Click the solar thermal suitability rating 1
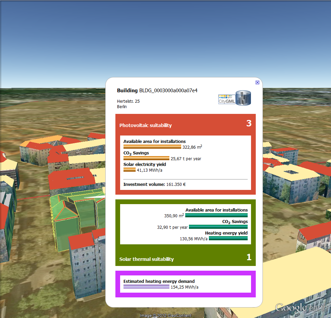 pyautogui.click(x=249, y=257)
